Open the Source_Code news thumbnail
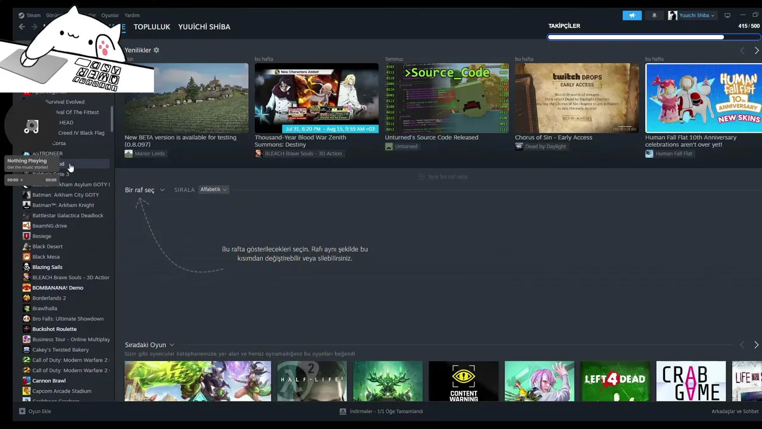The height and width of the screenshot is (429, 762). [446, 98]
